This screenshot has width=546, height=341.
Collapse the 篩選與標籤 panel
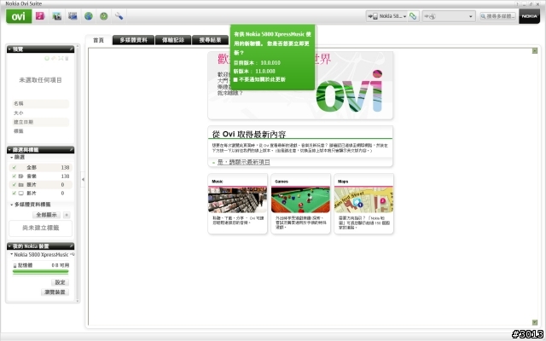click(9, 150)
